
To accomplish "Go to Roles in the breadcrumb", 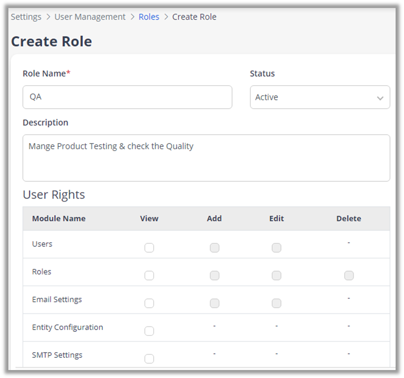I will (149, 17).
